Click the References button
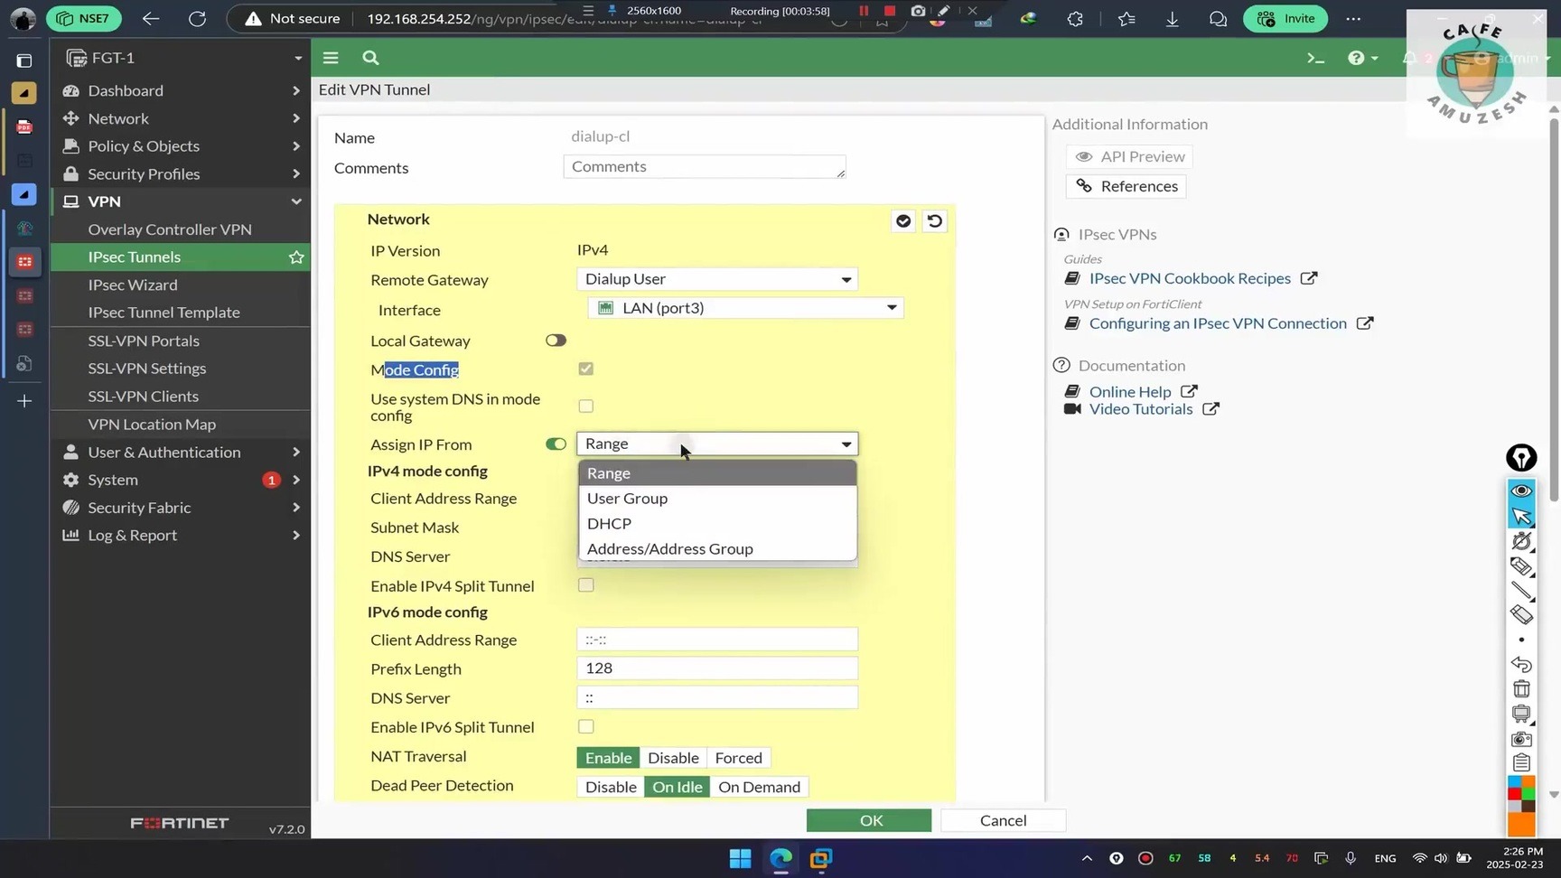The image size is (1561, 878). pyautogui.click(x=1126, y=186)
